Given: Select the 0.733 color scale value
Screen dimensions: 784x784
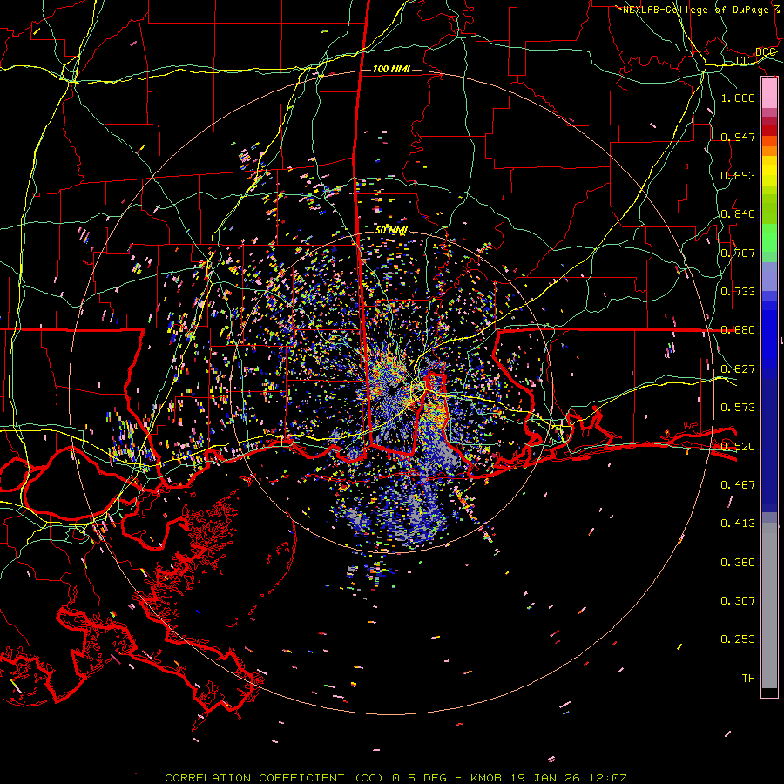Looking at the screenshot, I should coord(738,291).
